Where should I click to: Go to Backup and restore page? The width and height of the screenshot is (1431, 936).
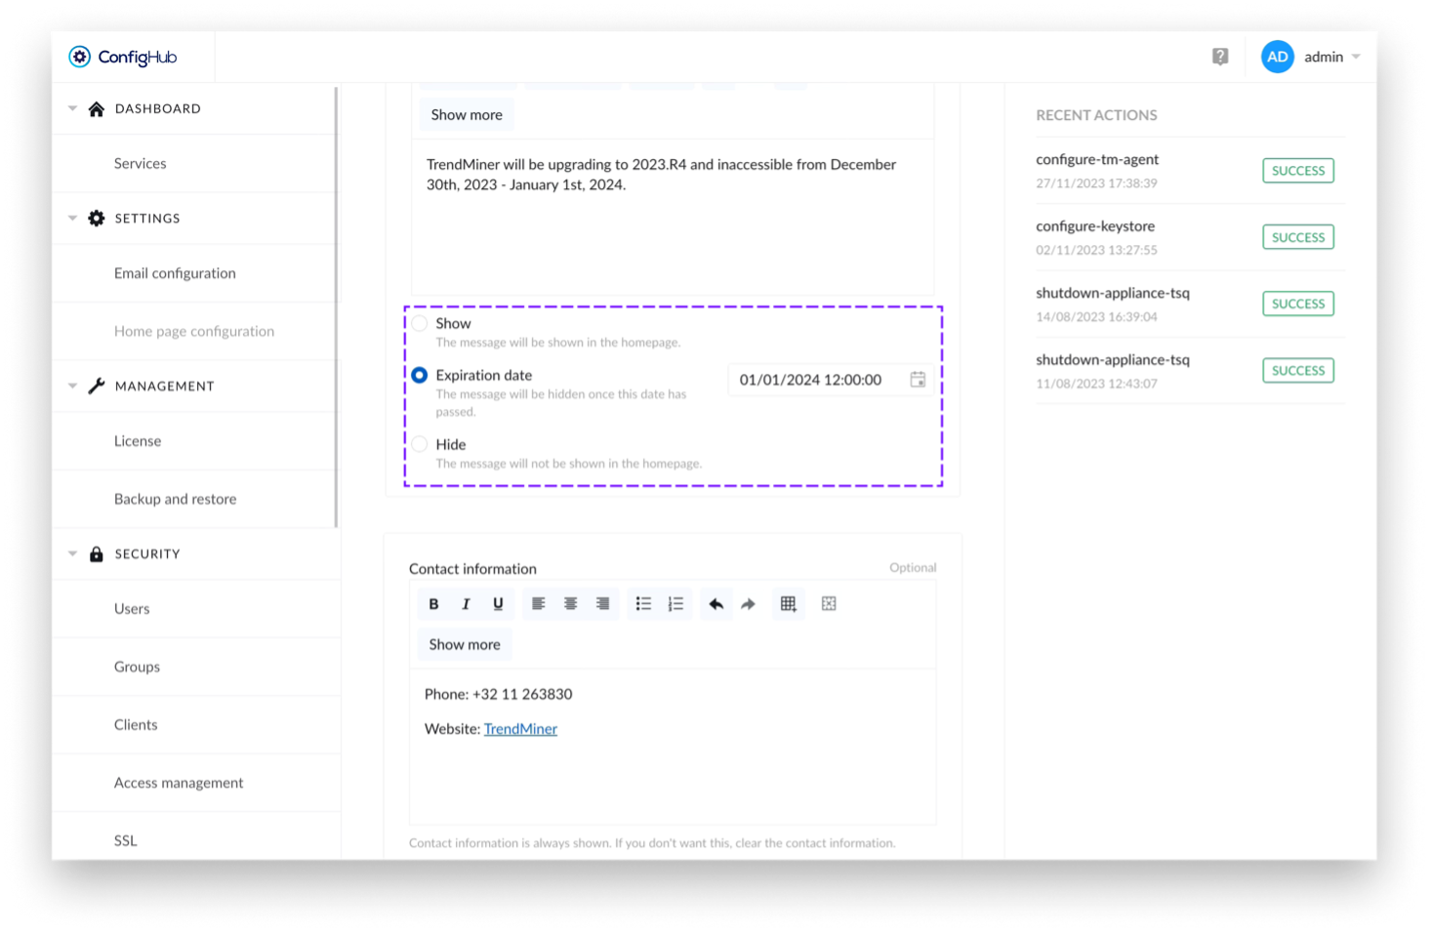[x=175, y=499]
